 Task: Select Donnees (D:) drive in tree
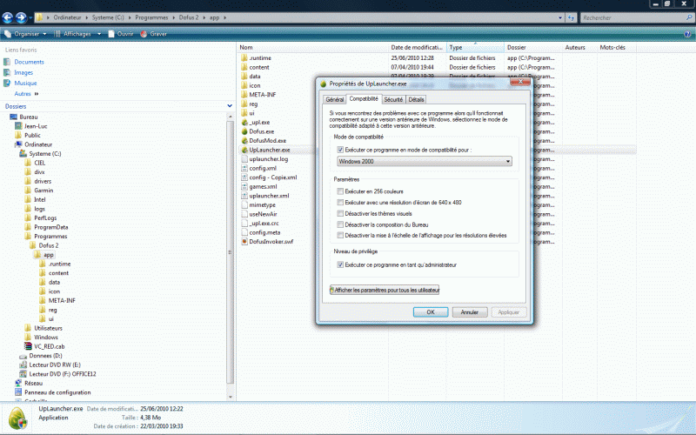pos(41,356)
